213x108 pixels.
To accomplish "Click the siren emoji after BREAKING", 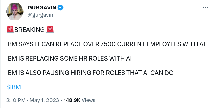I will coord(50,30).
